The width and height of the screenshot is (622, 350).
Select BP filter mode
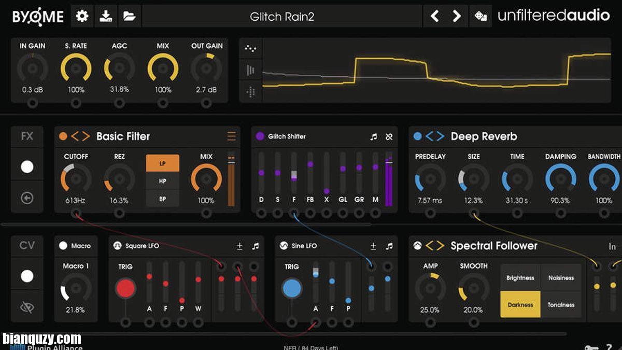(x=163, y=199)
